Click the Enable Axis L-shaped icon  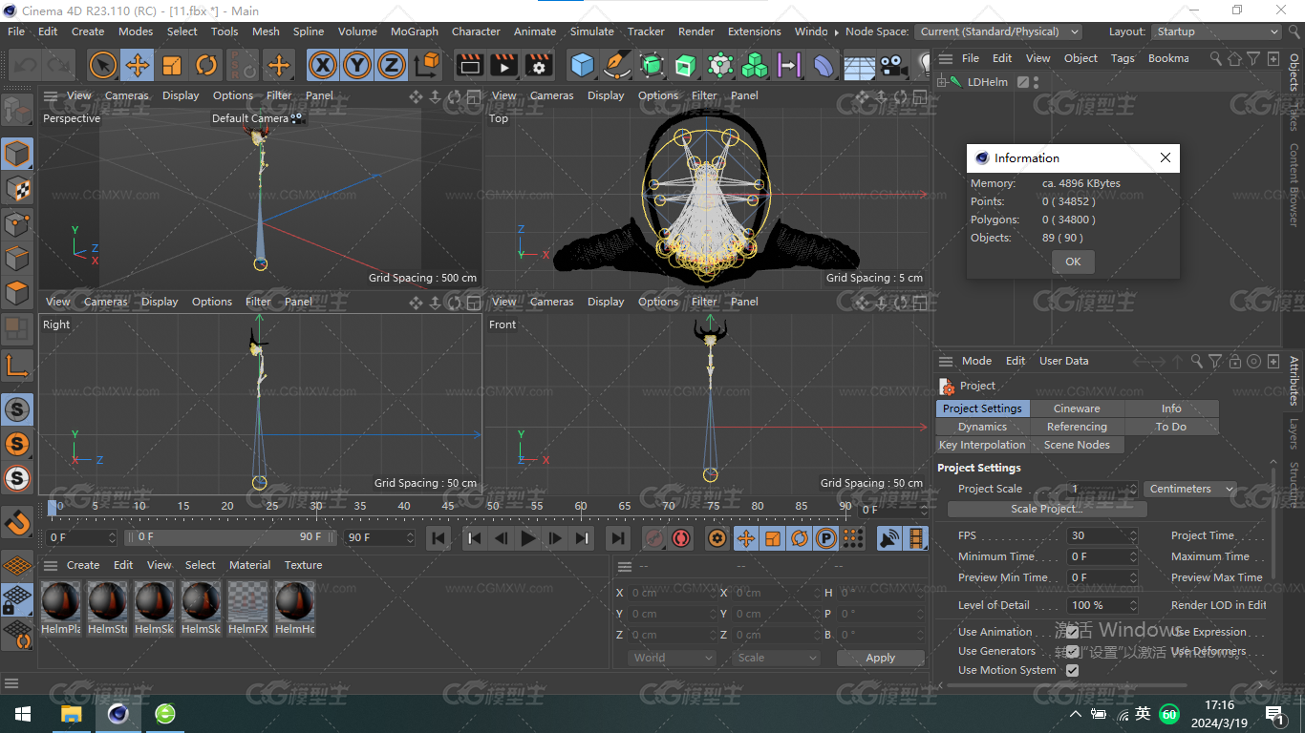click(17, 365)
